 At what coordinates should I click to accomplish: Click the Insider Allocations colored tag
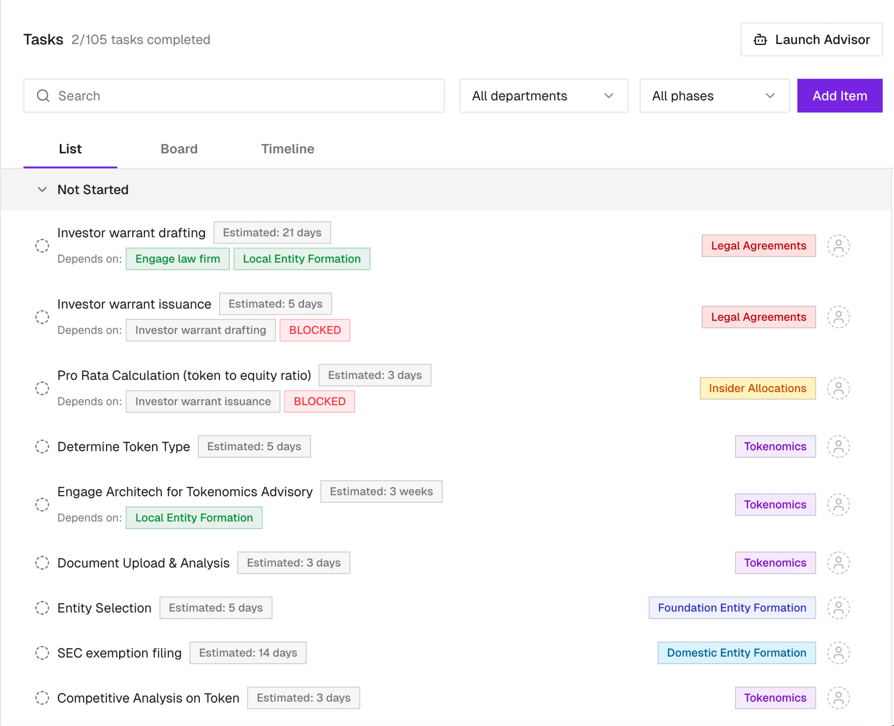(757, 389)
